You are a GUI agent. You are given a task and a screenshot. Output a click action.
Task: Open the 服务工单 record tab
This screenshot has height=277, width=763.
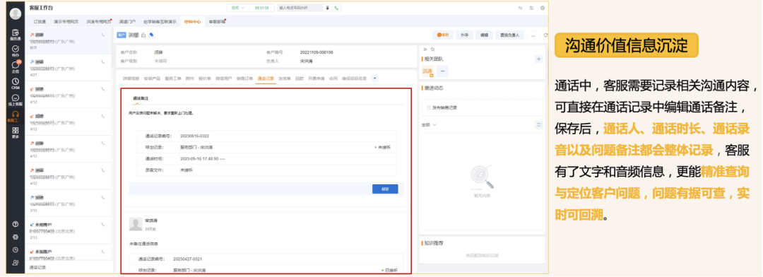click(173, 78)
